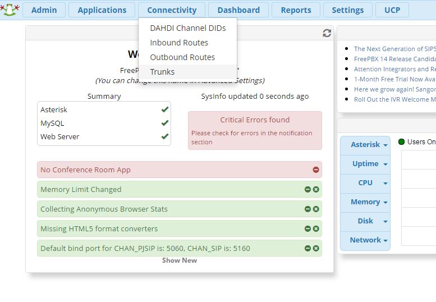Expand the Disk statistics dropdown
Image resolution: width=436 pixels, height=302 pixels.
[x=365, y=221]
